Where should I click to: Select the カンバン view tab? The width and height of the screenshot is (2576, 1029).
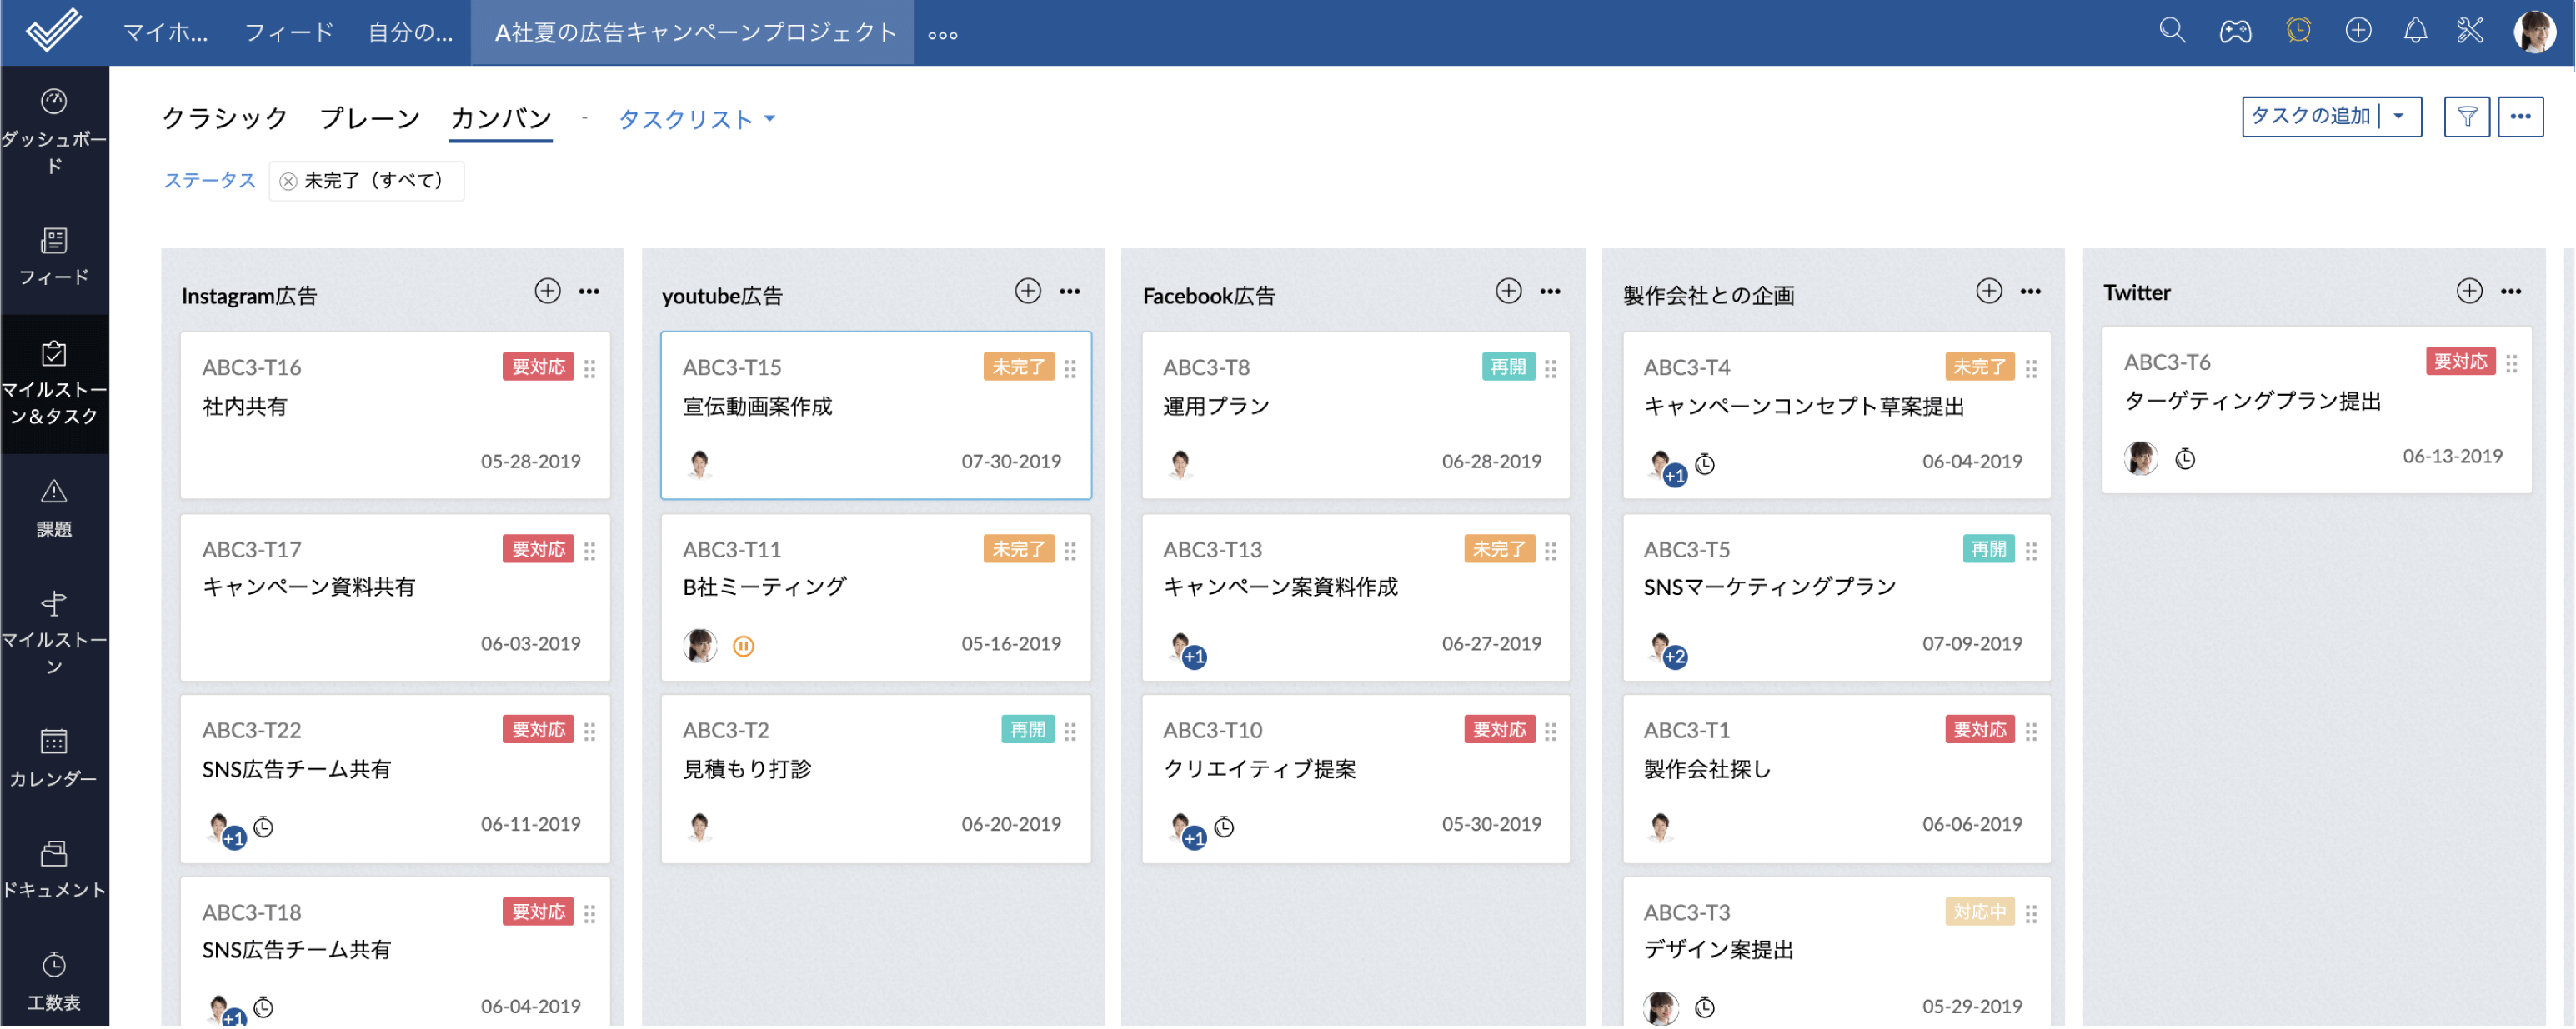500,117
